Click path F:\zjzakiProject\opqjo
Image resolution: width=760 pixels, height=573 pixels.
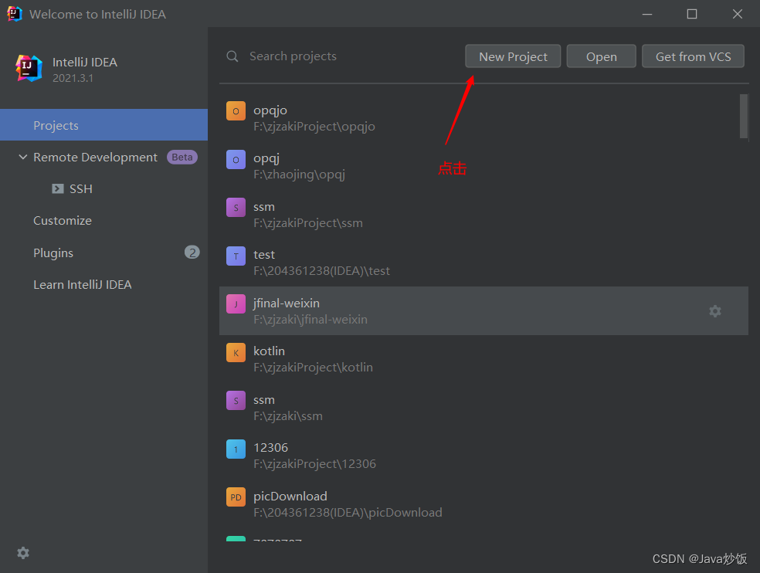[x=314, y=127]
